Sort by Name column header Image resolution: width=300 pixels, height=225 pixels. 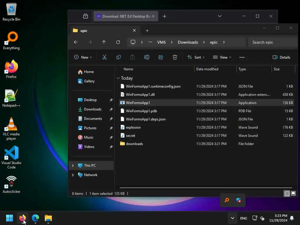[x=128, y=69]
